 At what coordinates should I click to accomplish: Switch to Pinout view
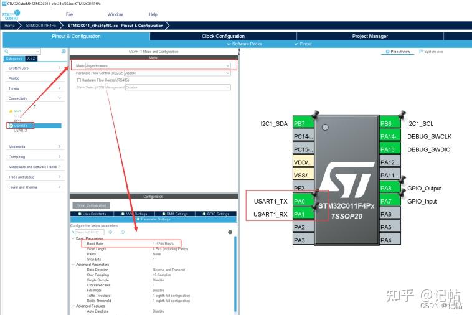[398, 52]
